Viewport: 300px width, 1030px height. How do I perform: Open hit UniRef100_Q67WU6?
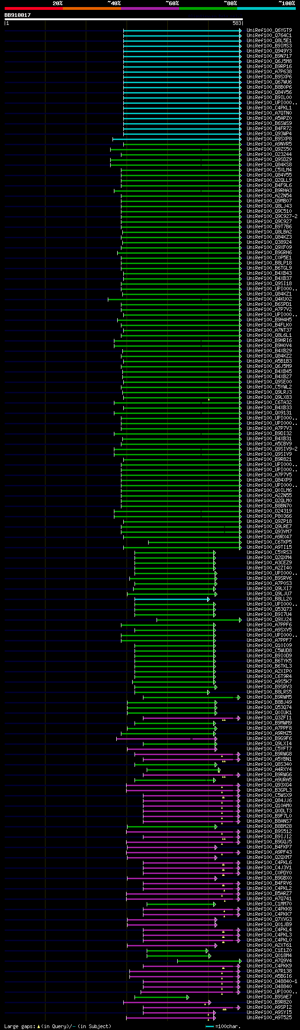pos(269,82)
